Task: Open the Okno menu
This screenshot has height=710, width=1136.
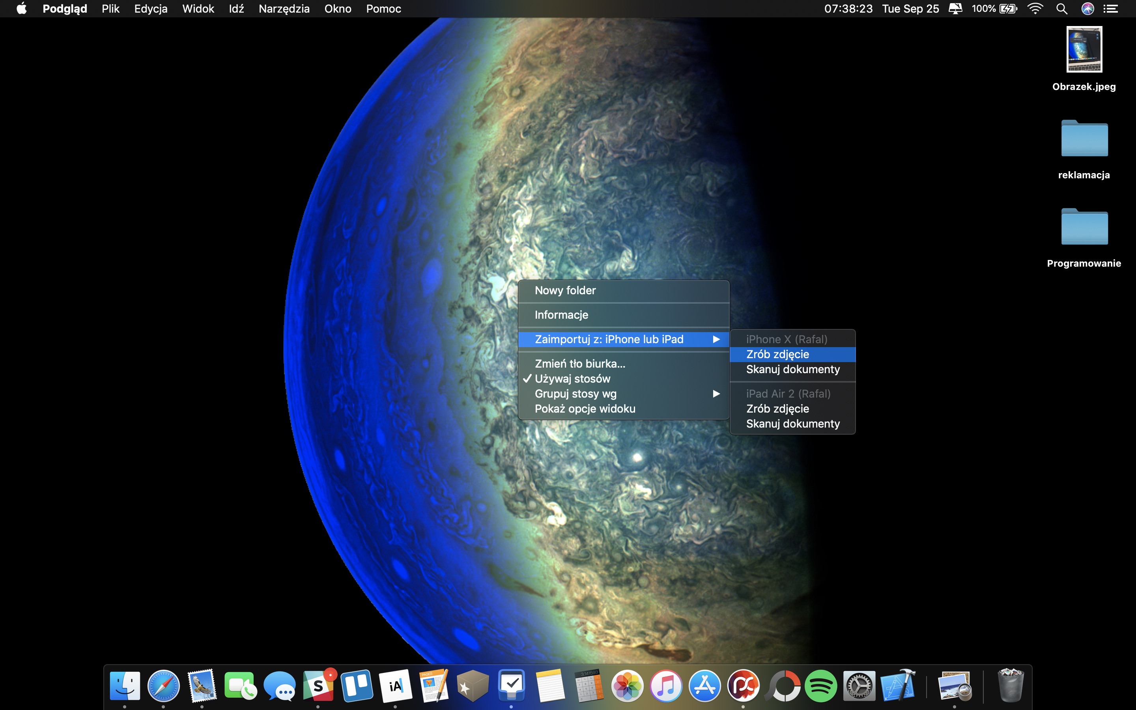Action: tap(338, 8)
